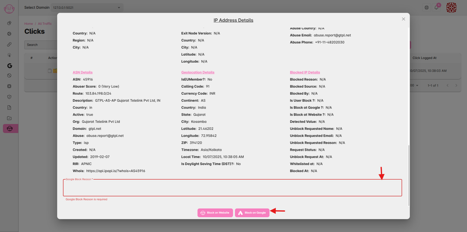Select the highlighted monkey face sidebar item
Image resolution: width=467 pixels, height=232 pixels.
(11, 129)
